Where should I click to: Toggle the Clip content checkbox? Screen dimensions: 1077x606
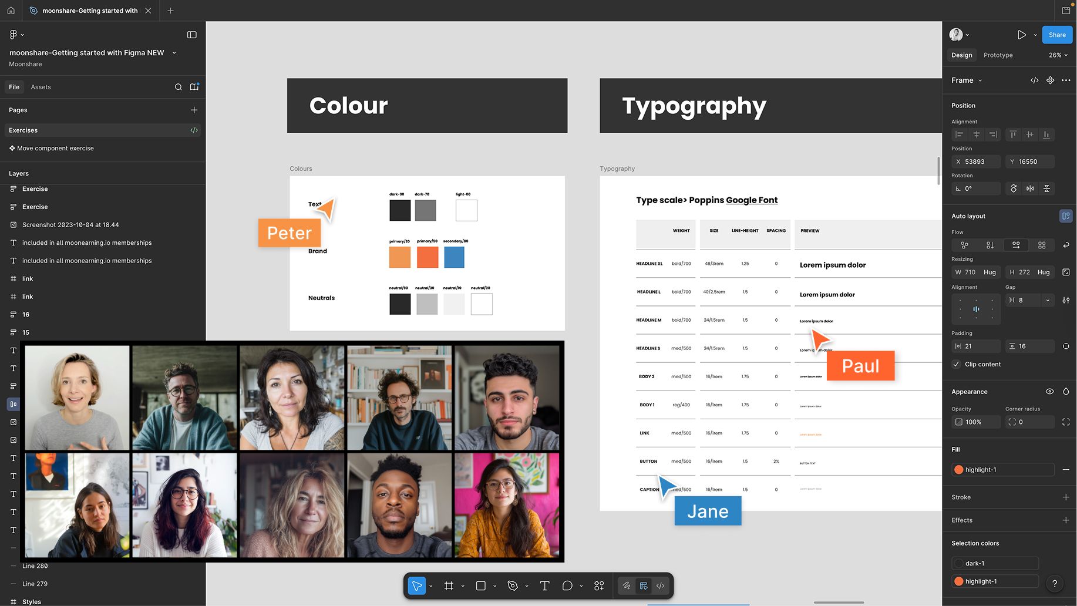pyautogui.click(x=957, y=364)
